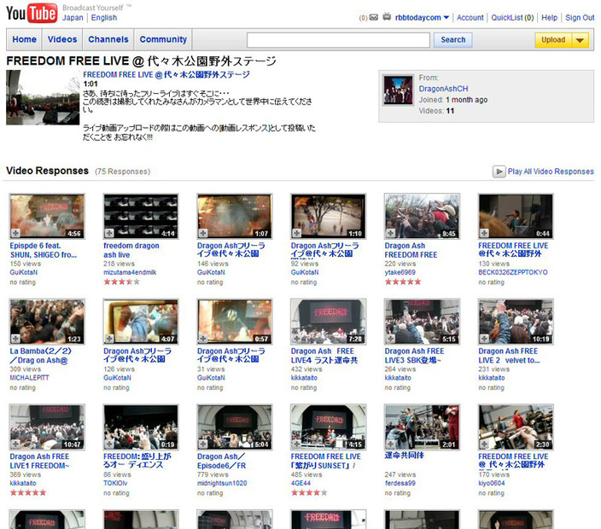Open uploader MICHALEPITT's profile
Screen dimensions: 601x529
pos(30,378)
